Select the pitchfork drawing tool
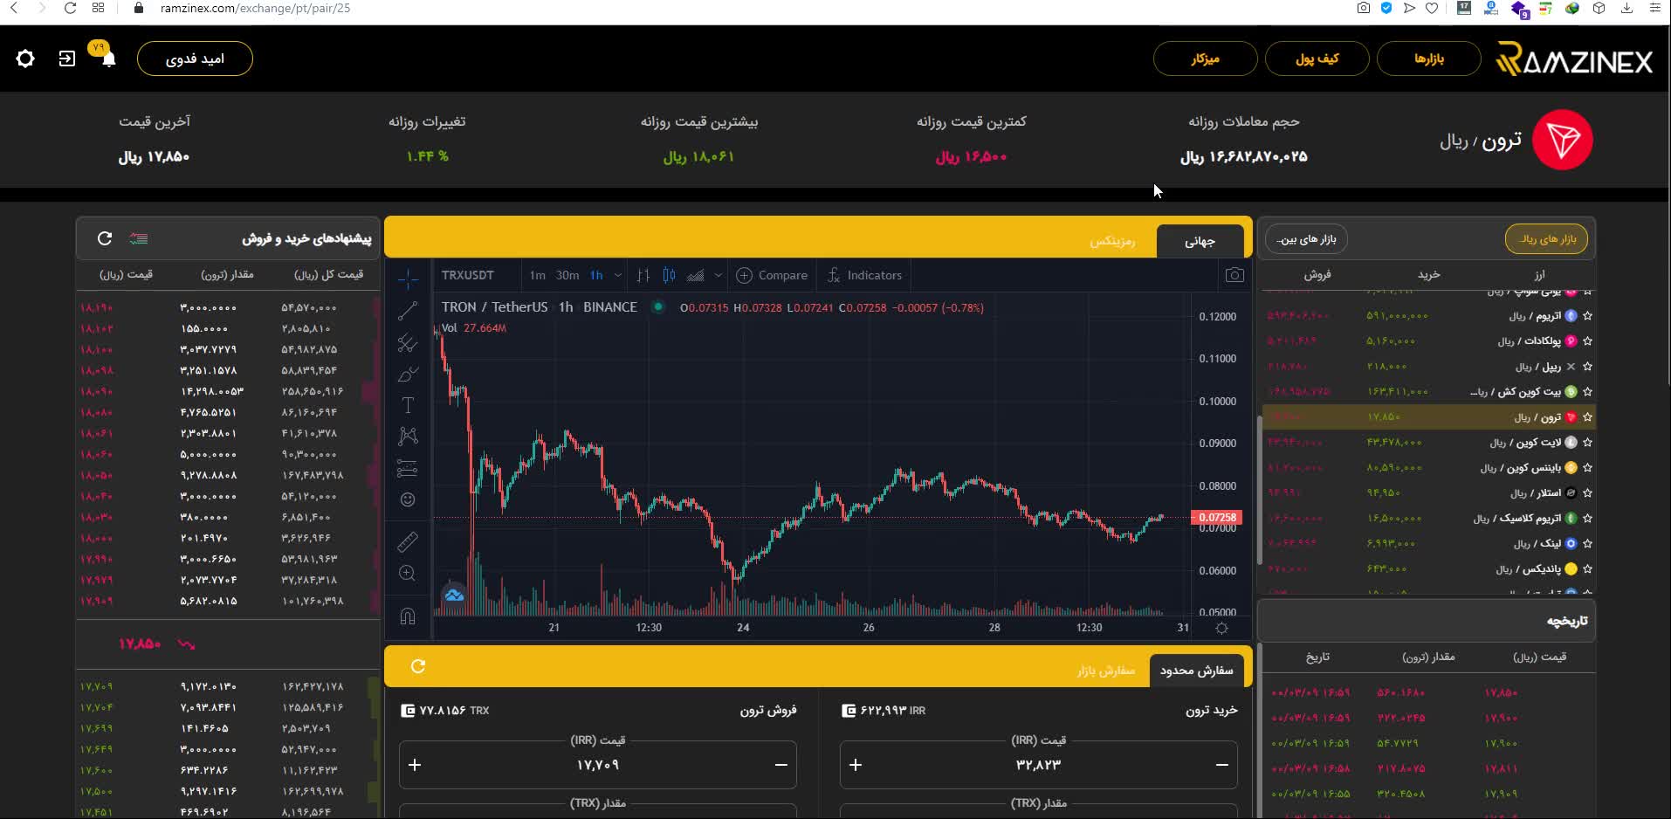1671x819 pixels. click(x=408, y=342)
